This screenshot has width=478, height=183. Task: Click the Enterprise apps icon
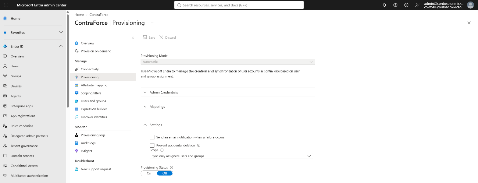5,106
